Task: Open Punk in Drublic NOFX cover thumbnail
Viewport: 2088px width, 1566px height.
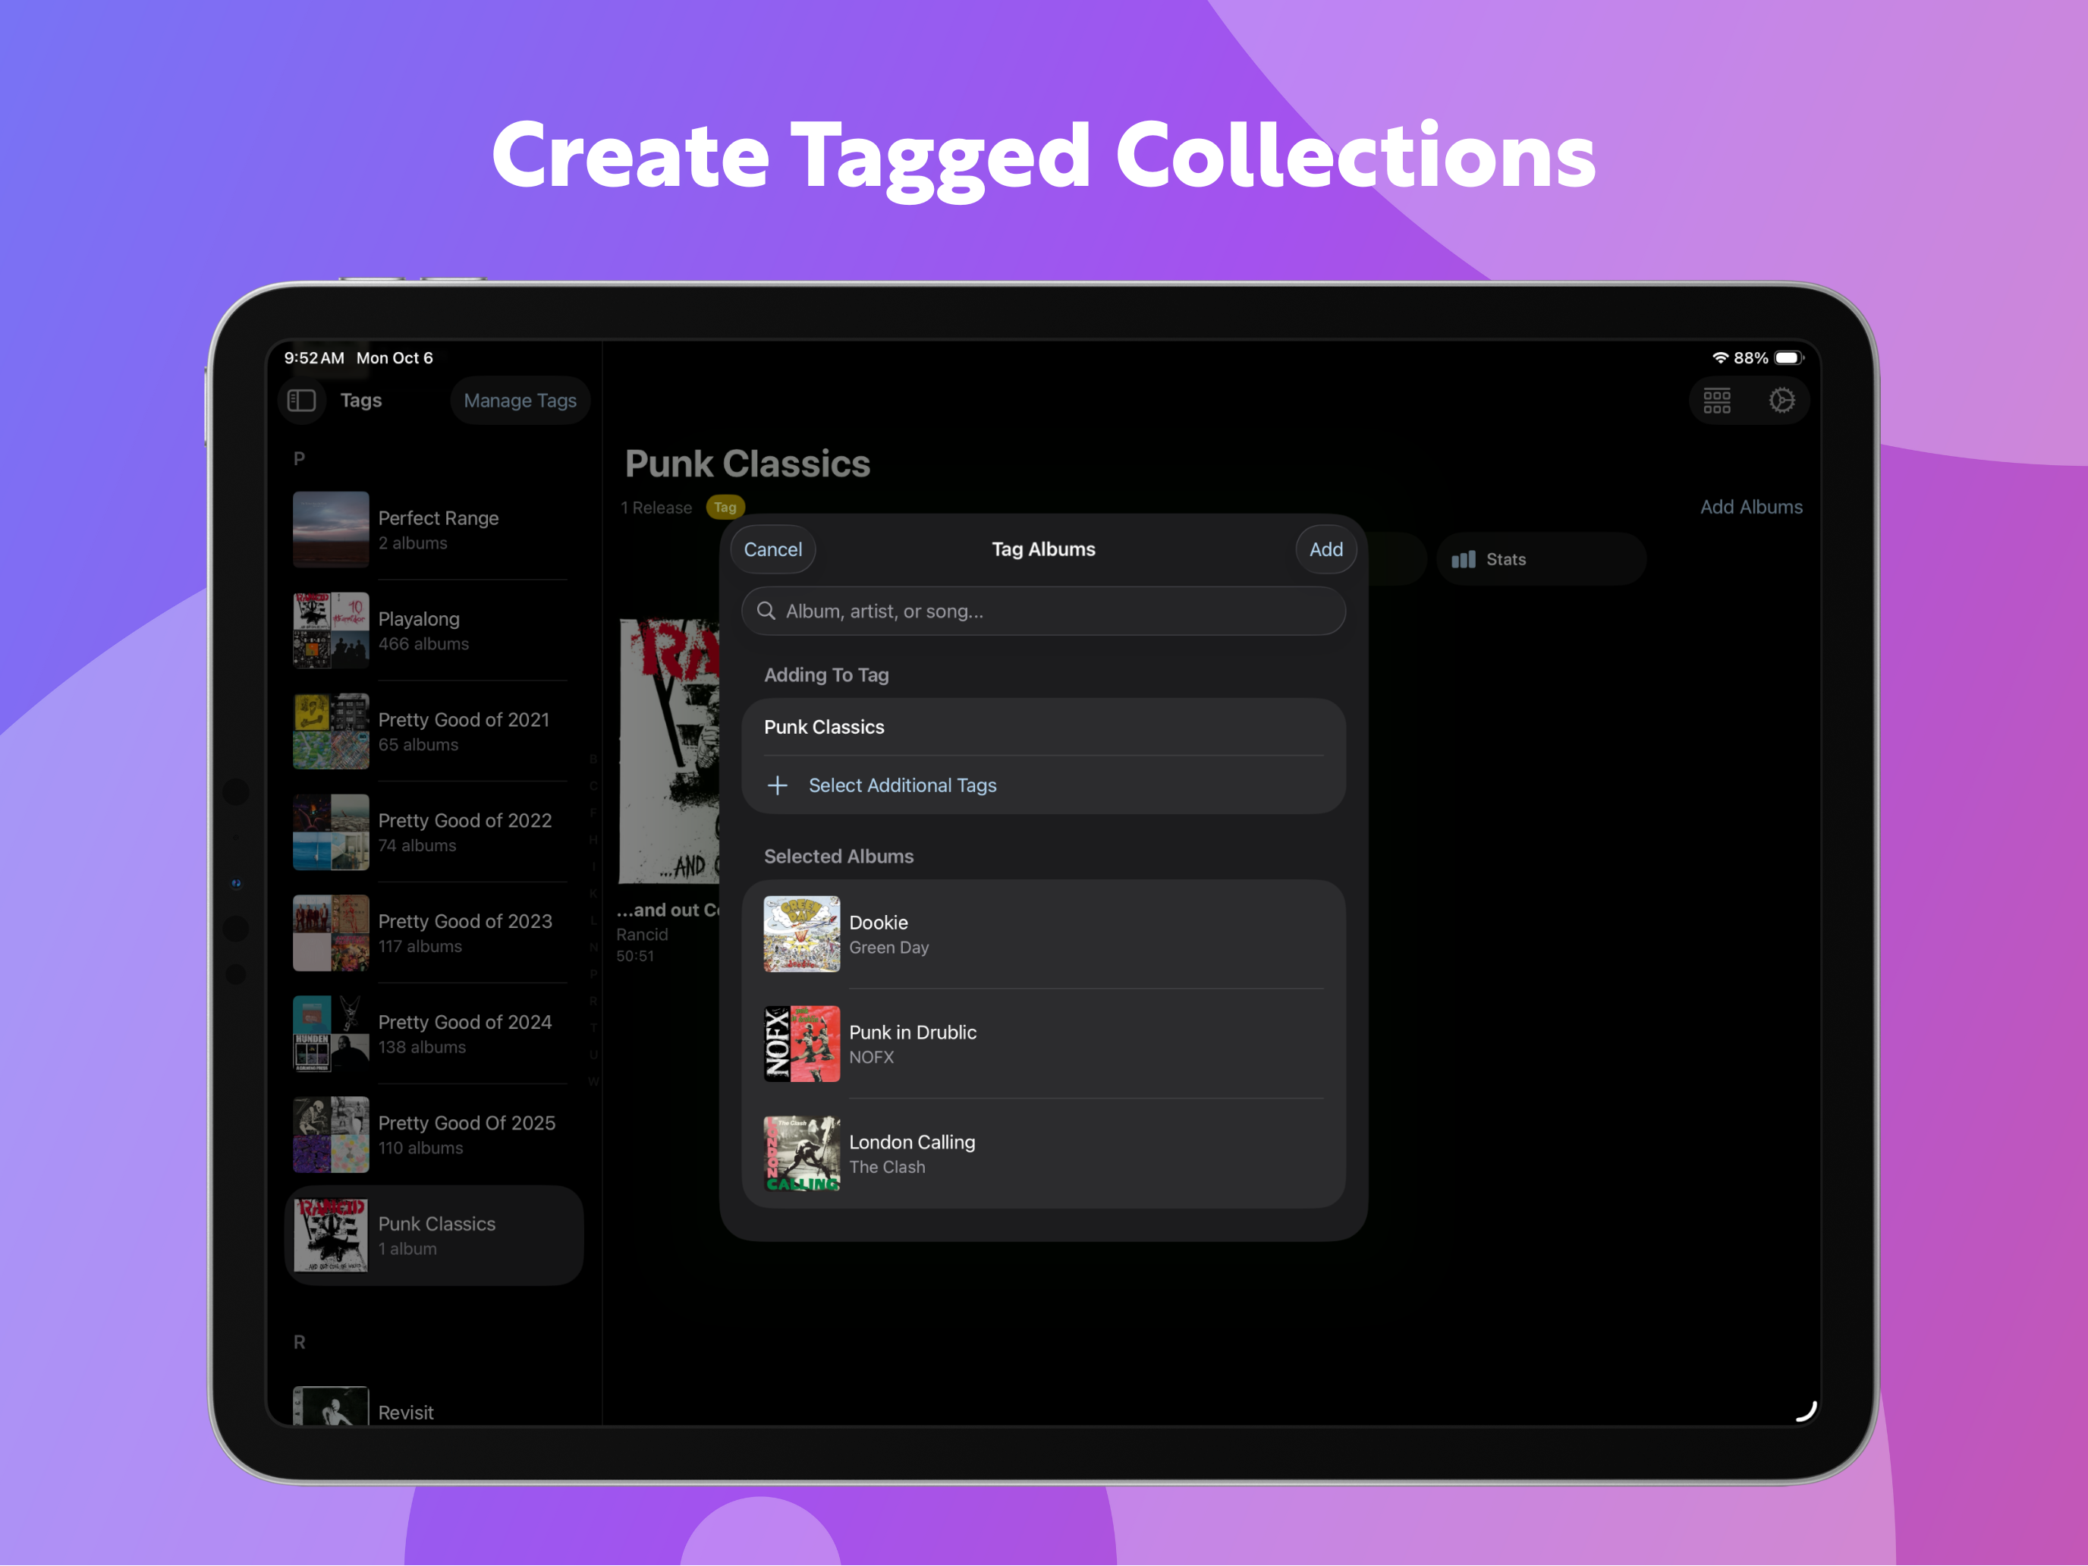Action: [801, 1044]
